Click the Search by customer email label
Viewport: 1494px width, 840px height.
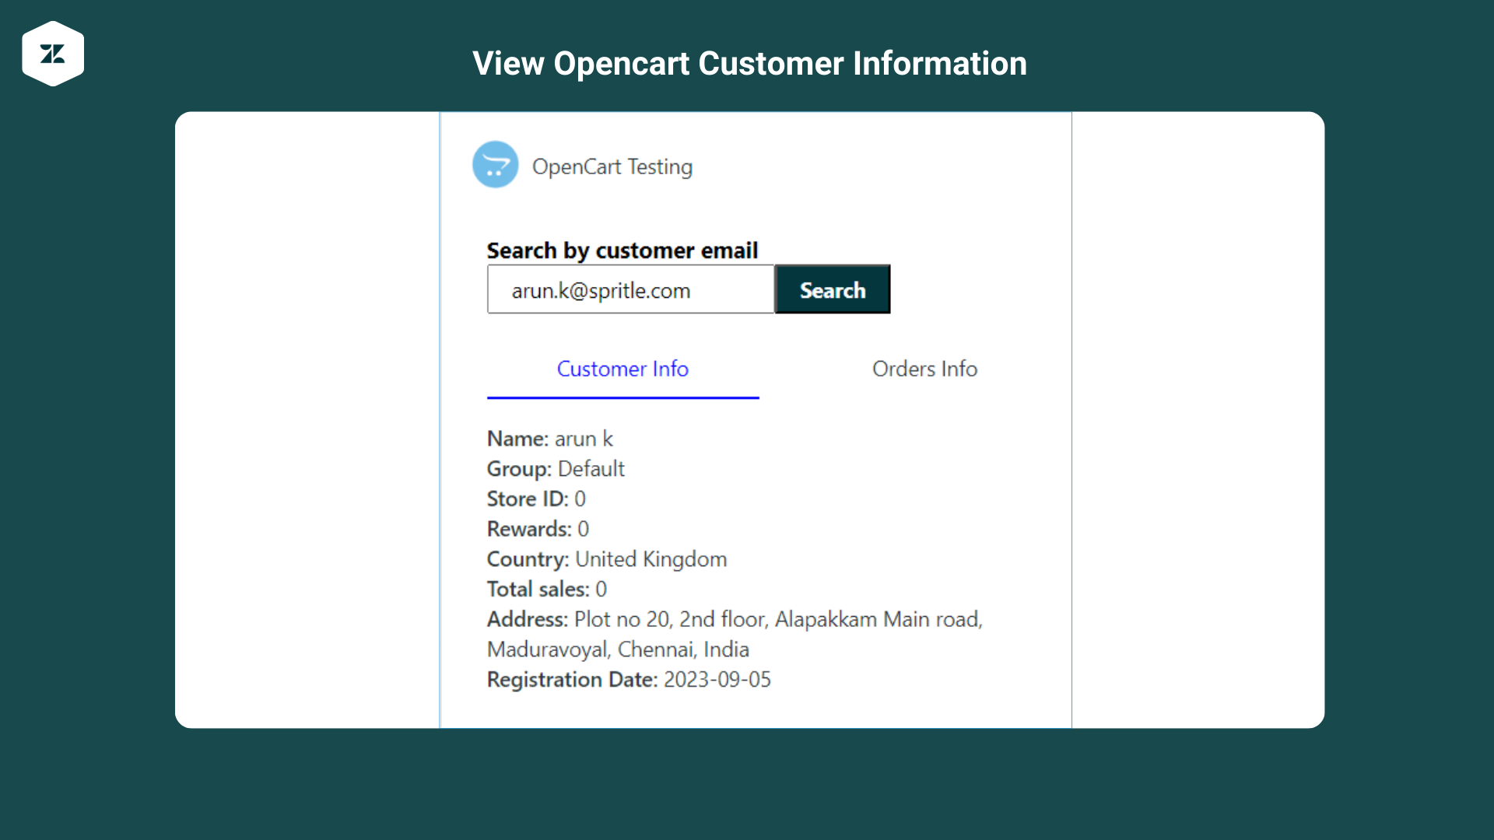[622, 250]
